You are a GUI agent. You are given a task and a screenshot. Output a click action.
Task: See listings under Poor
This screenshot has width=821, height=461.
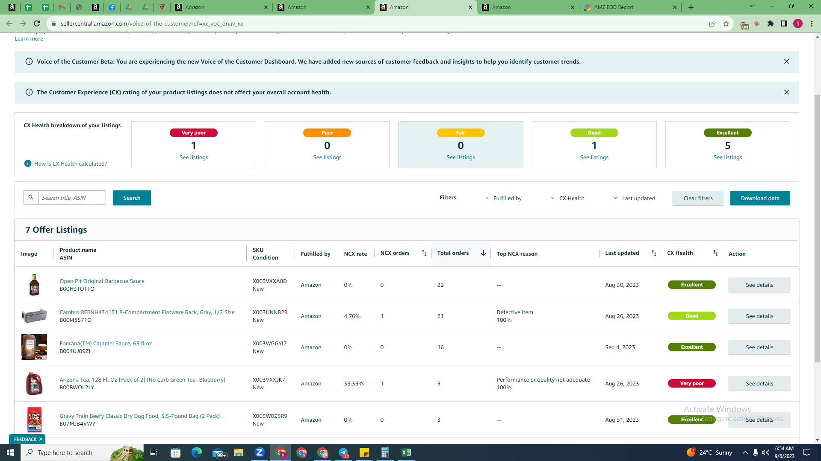click(x=327, y=158)
